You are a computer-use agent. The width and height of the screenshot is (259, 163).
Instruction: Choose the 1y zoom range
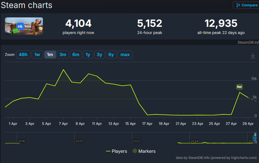pos(88,55)
